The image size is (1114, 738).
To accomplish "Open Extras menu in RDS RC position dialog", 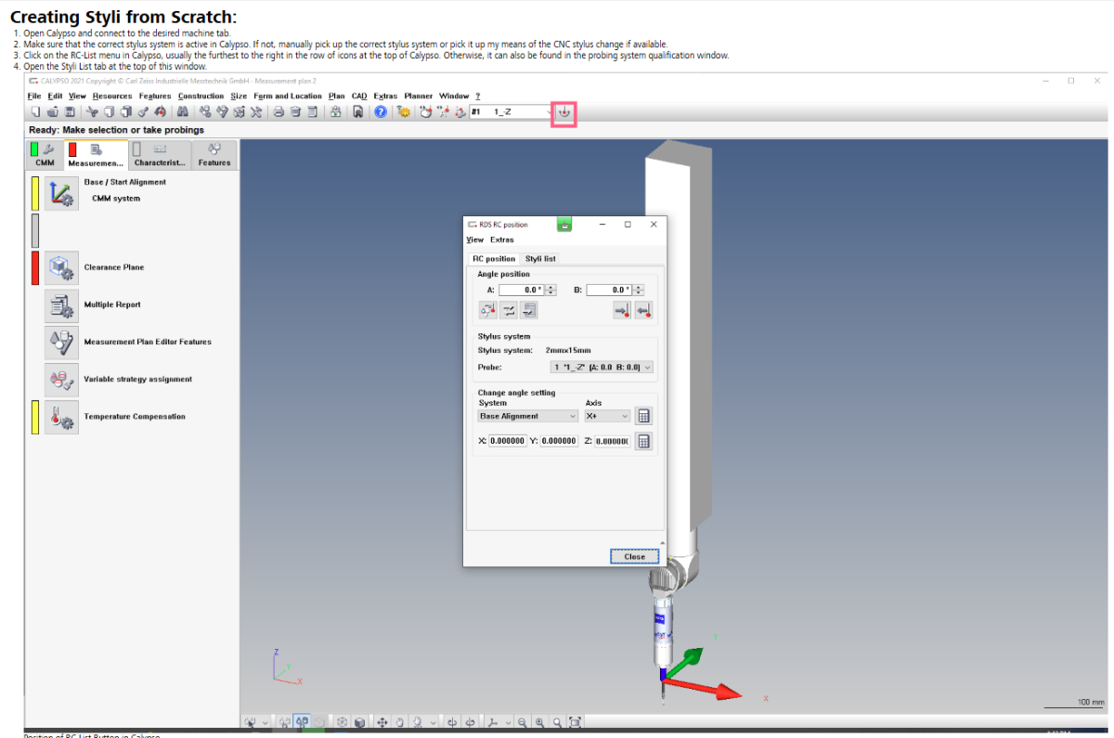I will pos(501,240).
